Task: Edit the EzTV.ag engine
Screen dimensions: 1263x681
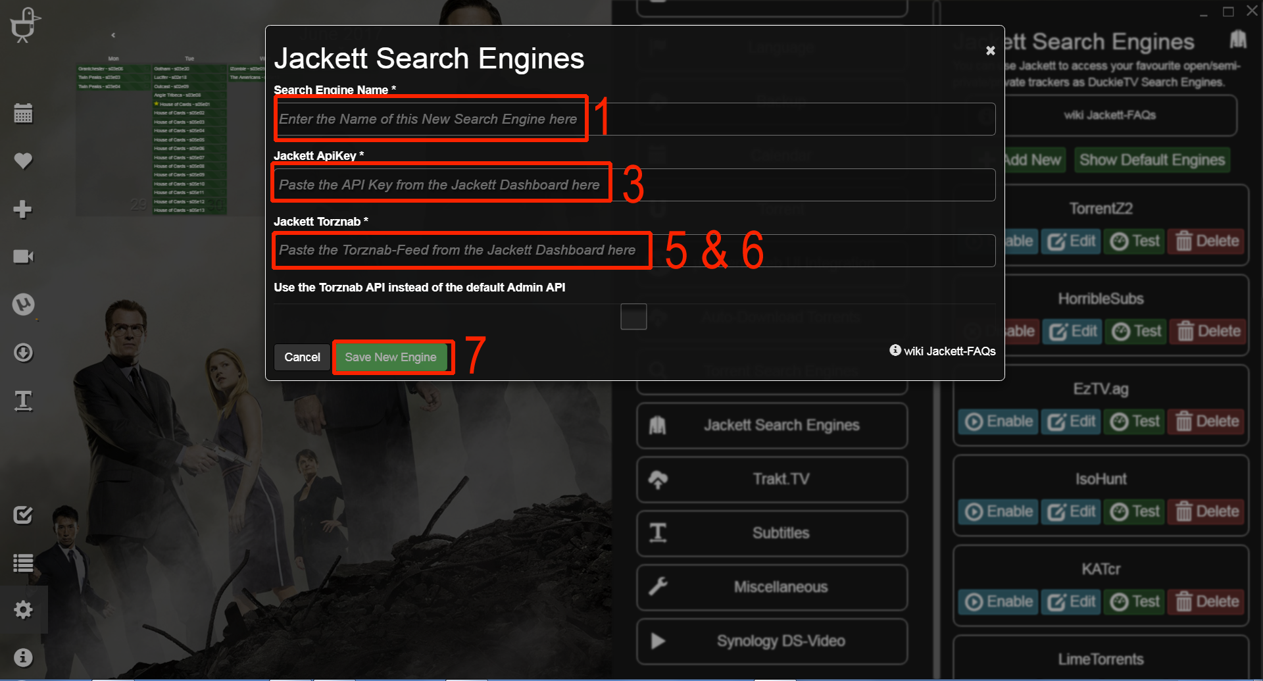Action: coord(1072,422)
